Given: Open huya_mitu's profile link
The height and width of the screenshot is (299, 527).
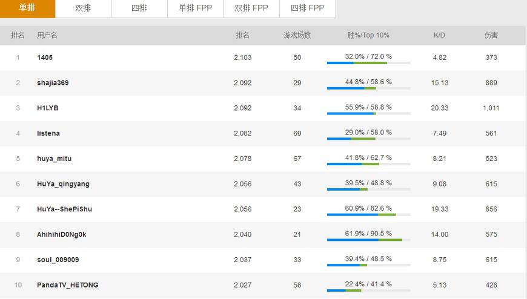Looking at the screenshot, I should pyautogui.click(x=55, y=159).
